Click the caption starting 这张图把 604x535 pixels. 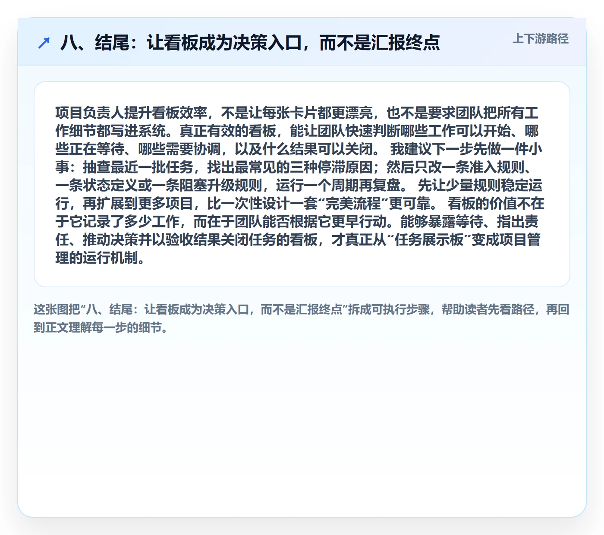(x=302, y=318)
